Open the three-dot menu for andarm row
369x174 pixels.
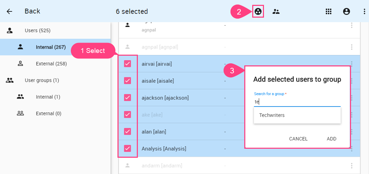click(x=352, y=166)
